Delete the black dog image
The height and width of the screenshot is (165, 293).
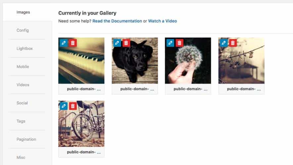click(126, 43)
